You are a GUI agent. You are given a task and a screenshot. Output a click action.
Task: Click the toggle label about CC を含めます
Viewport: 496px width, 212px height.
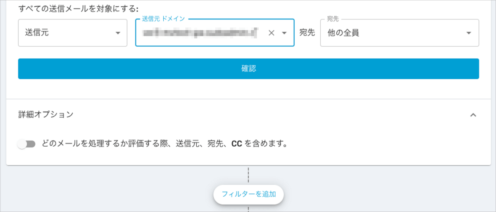[x=165, y=144]
